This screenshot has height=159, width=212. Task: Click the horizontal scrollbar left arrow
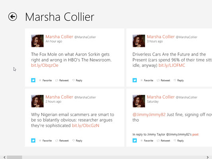(5, 157)
